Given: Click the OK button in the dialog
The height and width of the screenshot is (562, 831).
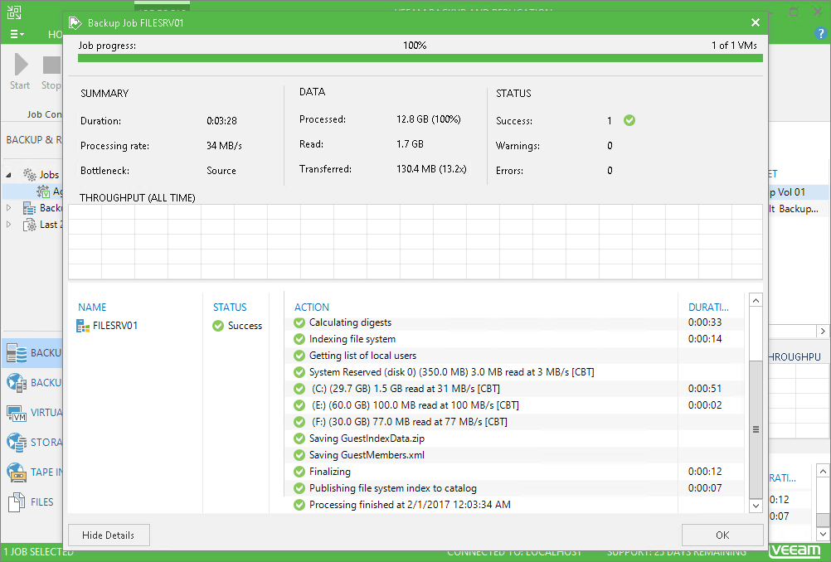Looking at the screenshot, I should click(722, 535).
